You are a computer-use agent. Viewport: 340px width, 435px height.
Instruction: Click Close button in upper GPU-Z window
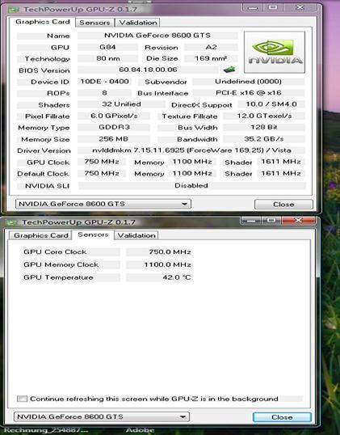point(283,205)
